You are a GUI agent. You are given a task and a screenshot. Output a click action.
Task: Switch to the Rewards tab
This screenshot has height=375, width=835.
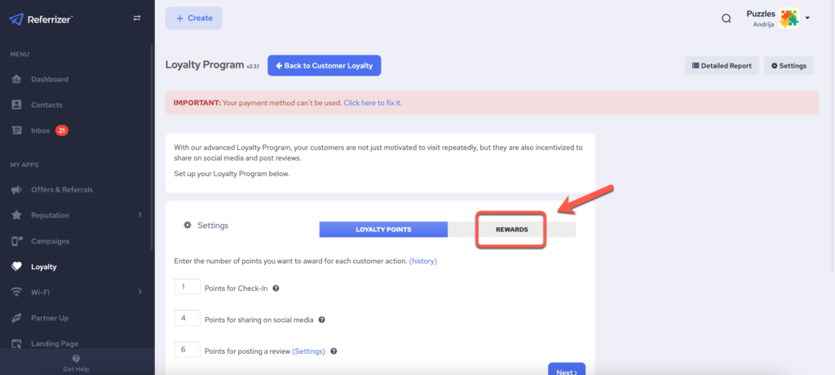(511, 230)
